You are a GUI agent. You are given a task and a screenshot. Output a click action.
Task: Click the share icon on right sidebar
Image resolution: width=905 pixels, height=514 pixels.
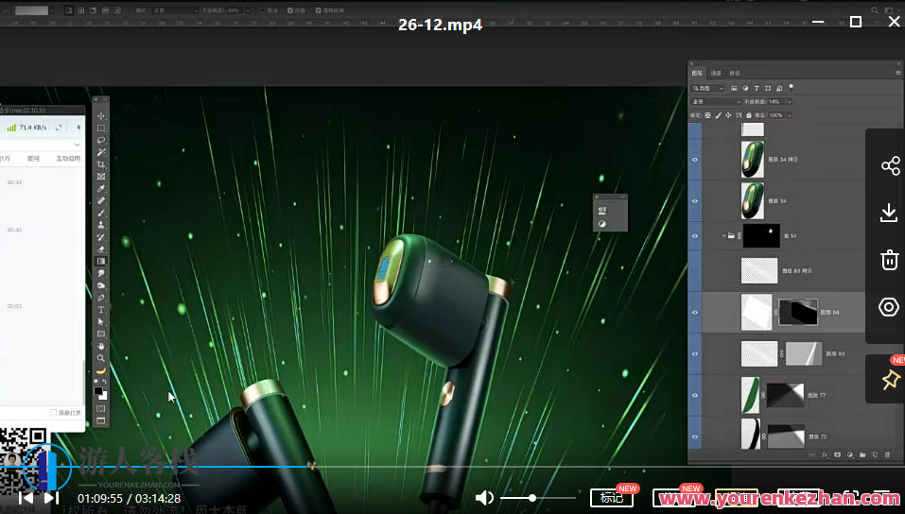point(889,166)
